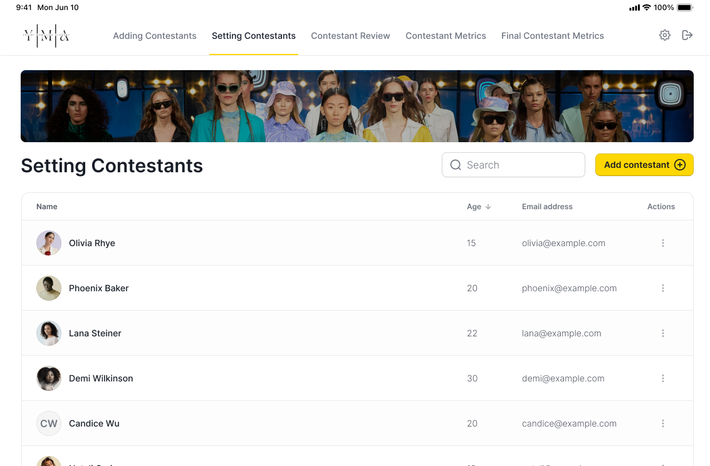Select the name Olivia Rhye
The image size is (710, 466).
(92, 243)
